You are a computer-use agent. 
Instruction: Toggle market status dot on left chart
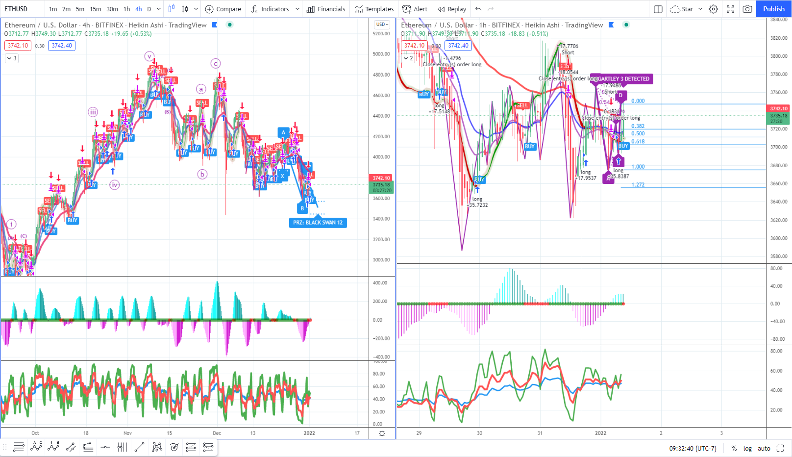(230, 25)
